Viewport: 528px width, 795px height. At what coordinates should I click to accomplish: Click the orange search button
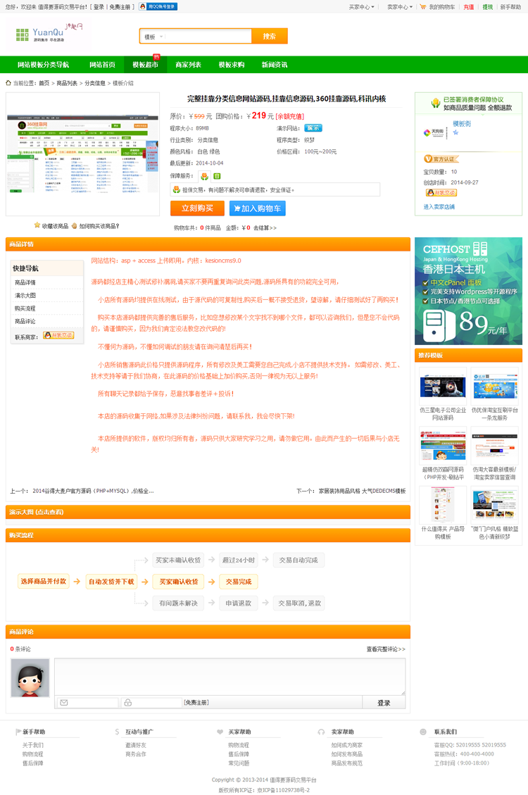270,36
